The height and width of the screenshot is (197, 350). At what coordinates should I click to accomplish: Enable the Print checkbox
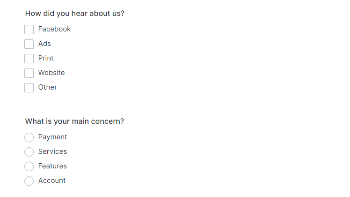29,59
